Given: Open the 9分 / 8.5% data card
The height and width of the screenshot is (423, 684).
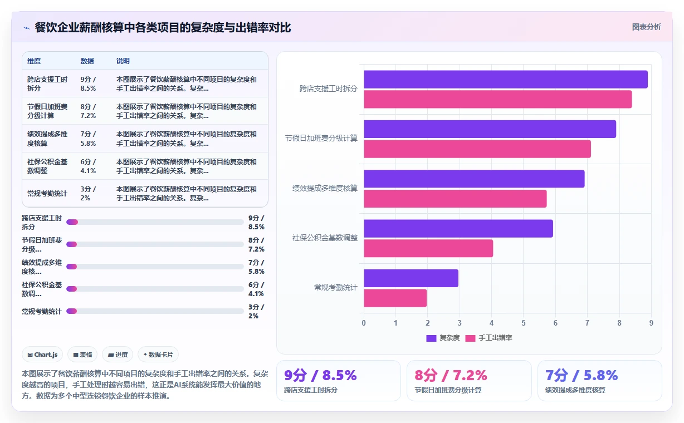Looking at the screenshot, I should tap(339, 381).
